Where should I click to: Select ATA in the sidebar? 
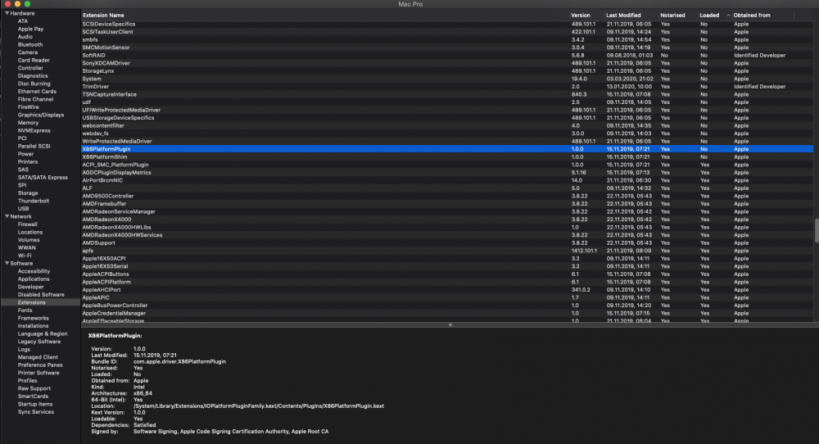22,21
